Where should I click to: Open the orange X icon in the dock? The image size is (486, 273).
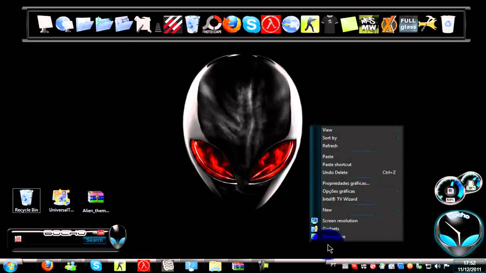click(389, 24)
